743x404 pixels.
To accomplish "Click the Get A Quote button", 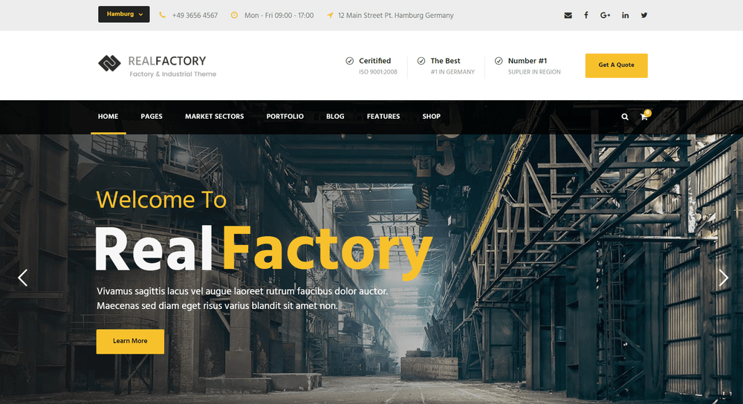I will point(616,65).
